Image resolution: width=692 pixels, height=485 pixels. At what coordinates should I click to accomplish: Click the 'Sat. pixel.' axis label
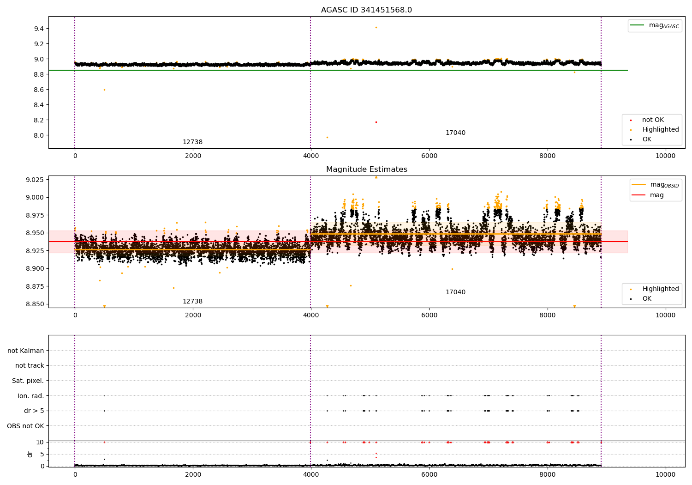click(28, 381)
